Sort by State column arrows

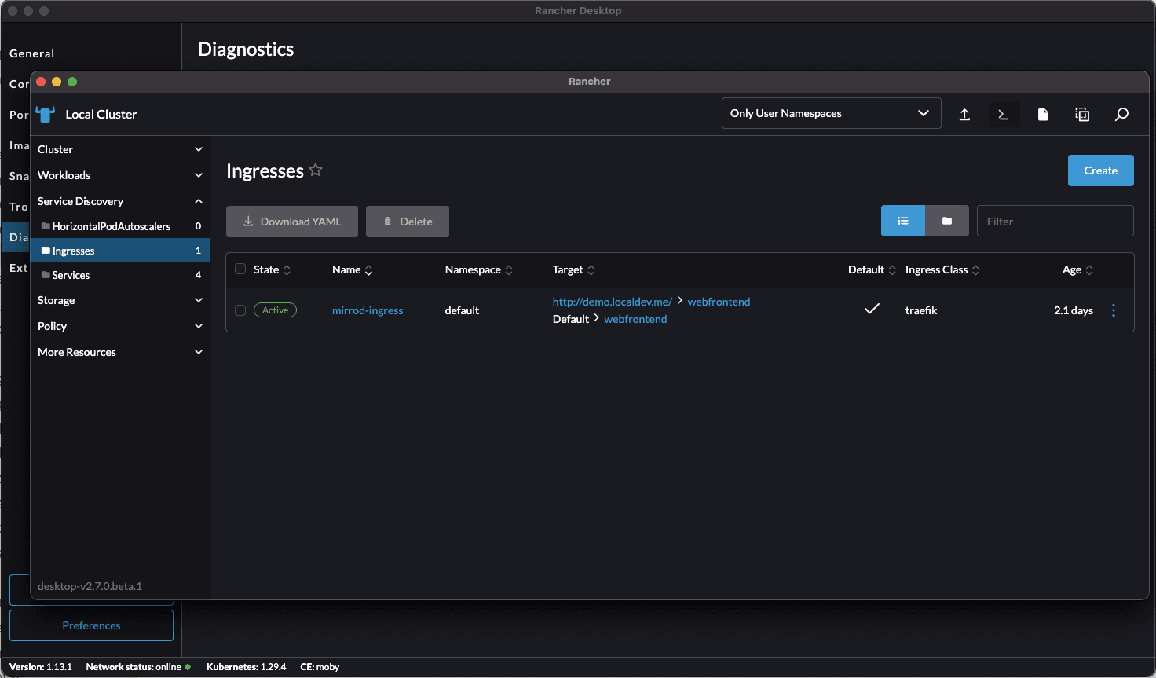[287, 270]
